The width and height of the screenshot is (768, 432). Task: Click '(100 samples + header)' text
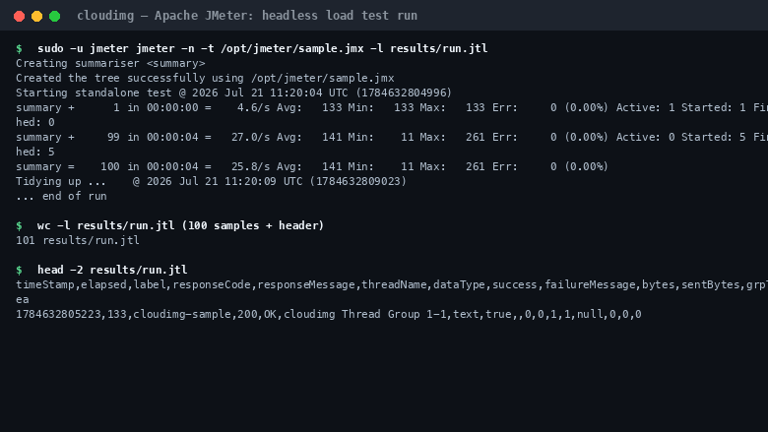253,225
